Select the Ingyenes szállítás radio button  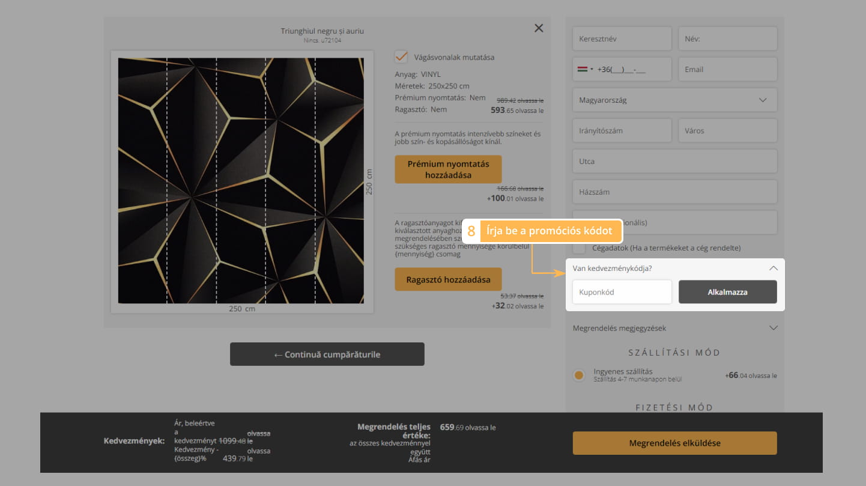point(579,375)
